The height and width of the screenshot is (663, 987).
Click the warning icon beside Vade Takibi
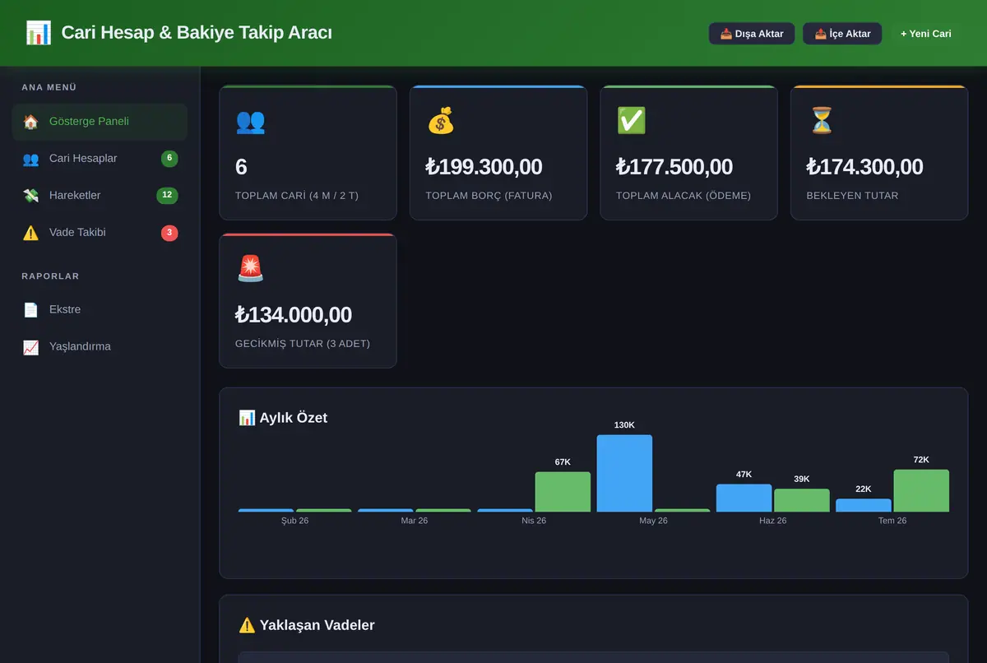[30, 233]
